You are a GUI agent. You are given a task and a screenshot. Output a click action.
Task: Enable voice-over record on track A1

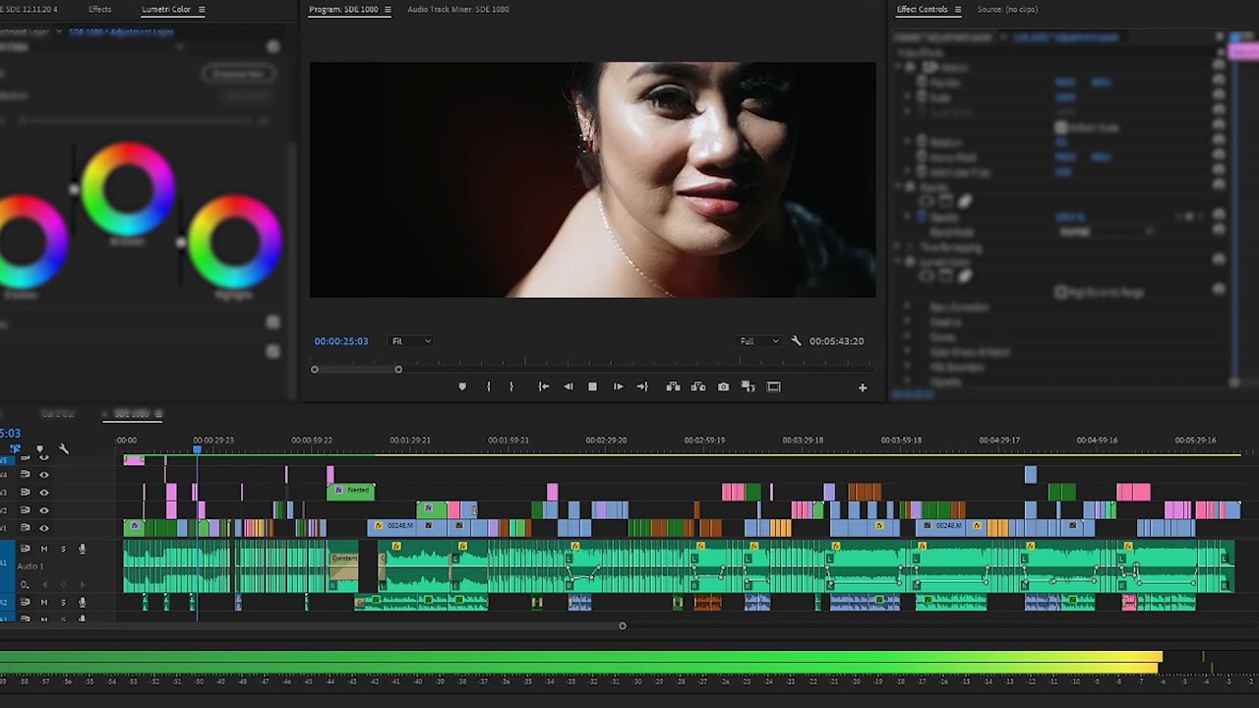82,549
